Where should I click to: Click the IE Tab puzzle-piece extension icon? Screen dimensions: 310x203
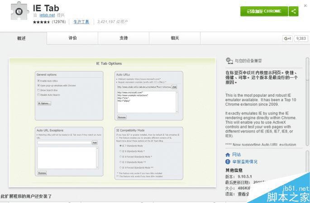coord(19,11)
